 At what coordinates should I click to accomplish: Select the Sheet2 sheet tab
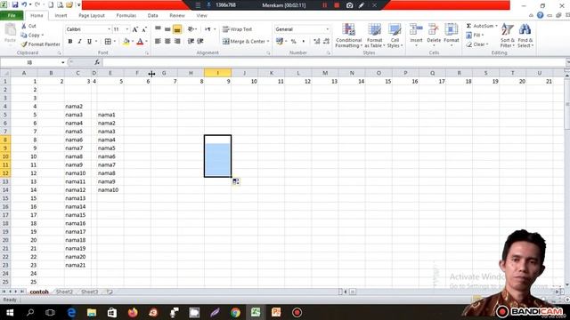(64, 292)
